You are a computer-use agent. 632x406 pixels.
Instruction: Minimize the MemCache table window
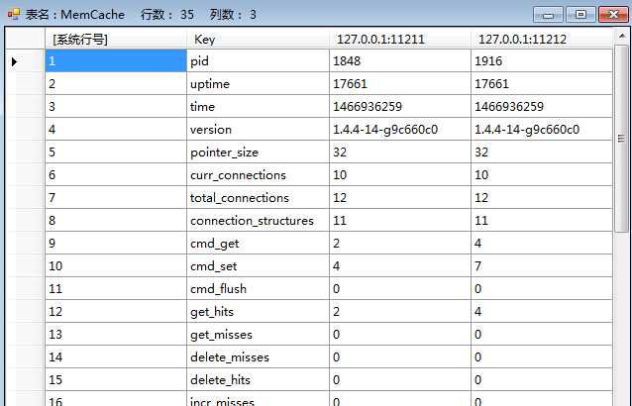[x=548, y=15]
